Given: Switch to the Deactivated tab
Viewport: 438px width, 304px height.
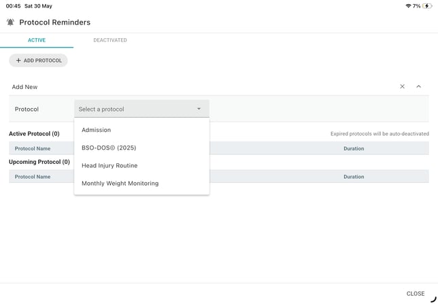Looking at the screenshot, I should click(x=110, y=40).
